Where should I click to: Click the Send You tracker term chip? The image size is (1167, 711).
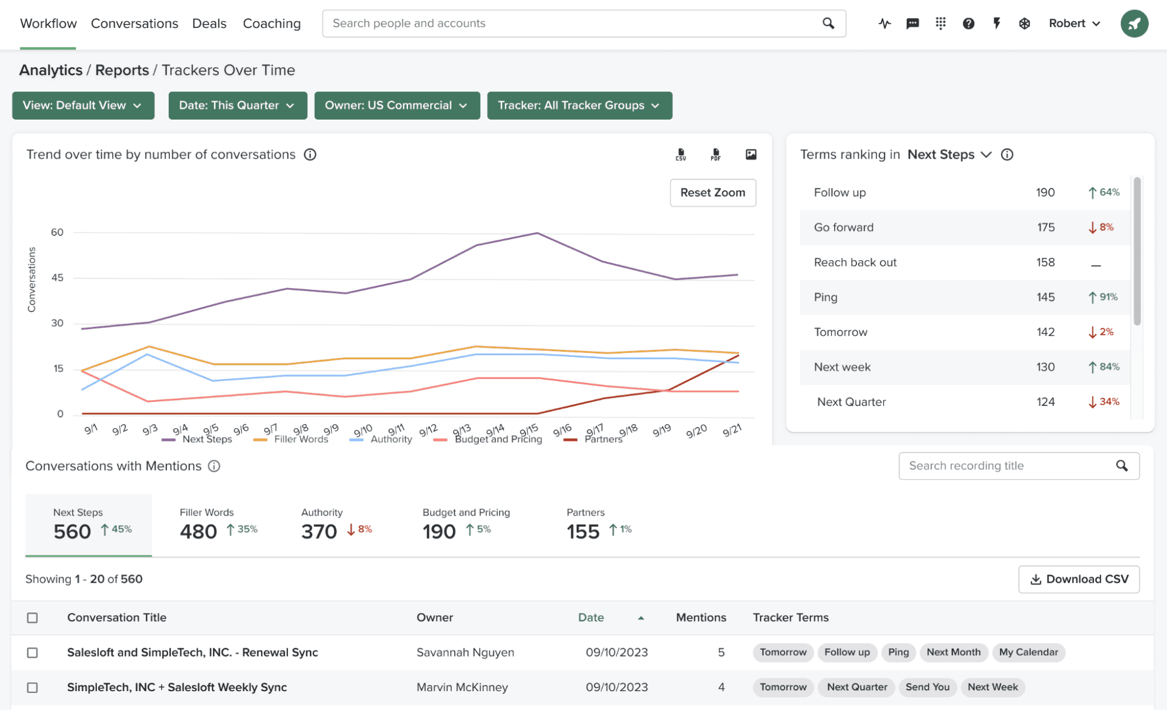pyautogui.click(x=928, y=688)
